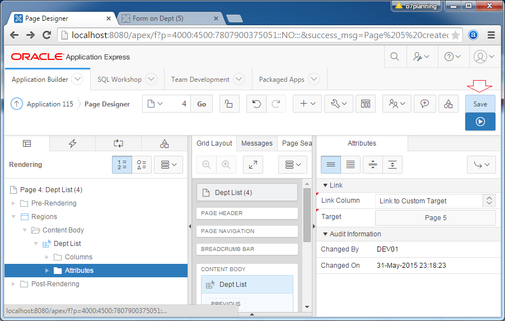Screen dimensions: 505x321
Task: Select the Dept List region in Content Body
Action: coord(247,284)
